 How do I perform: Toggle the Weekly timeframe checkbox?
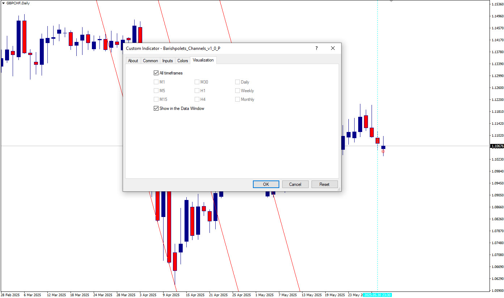[237, 91]
